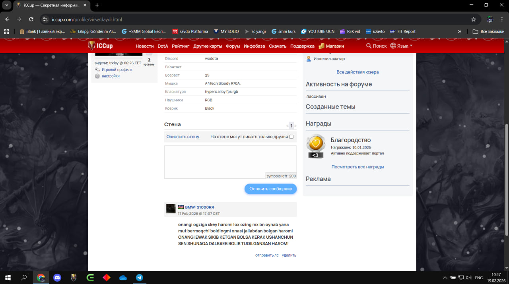Screen dimensions: 509x284
Task: Click the Благородство award medal icon
Action: pos(316,147)
